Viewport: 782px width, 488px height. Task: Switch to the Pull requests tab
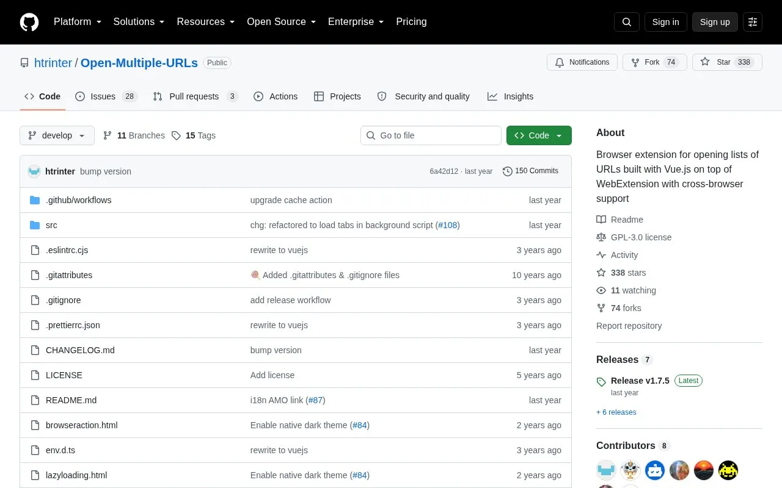pos(195,96)
